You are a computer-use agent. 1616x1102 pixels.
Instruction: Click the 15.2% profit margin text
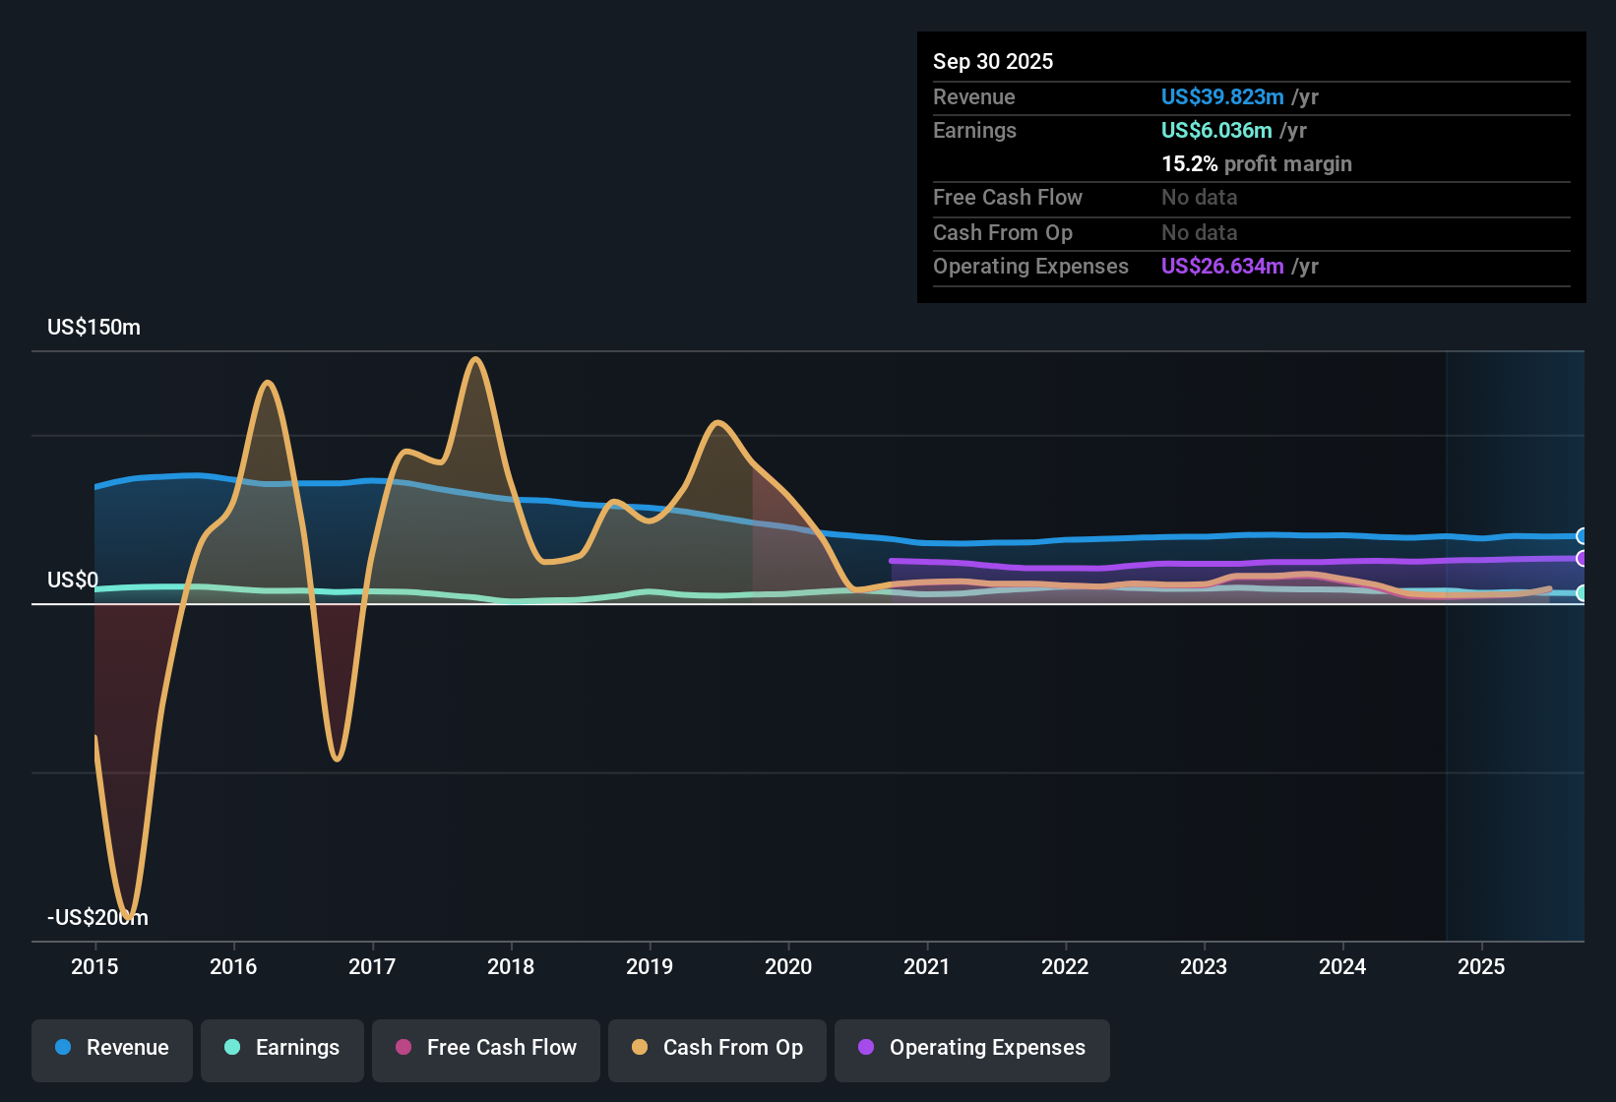(x=1257, y=164)
